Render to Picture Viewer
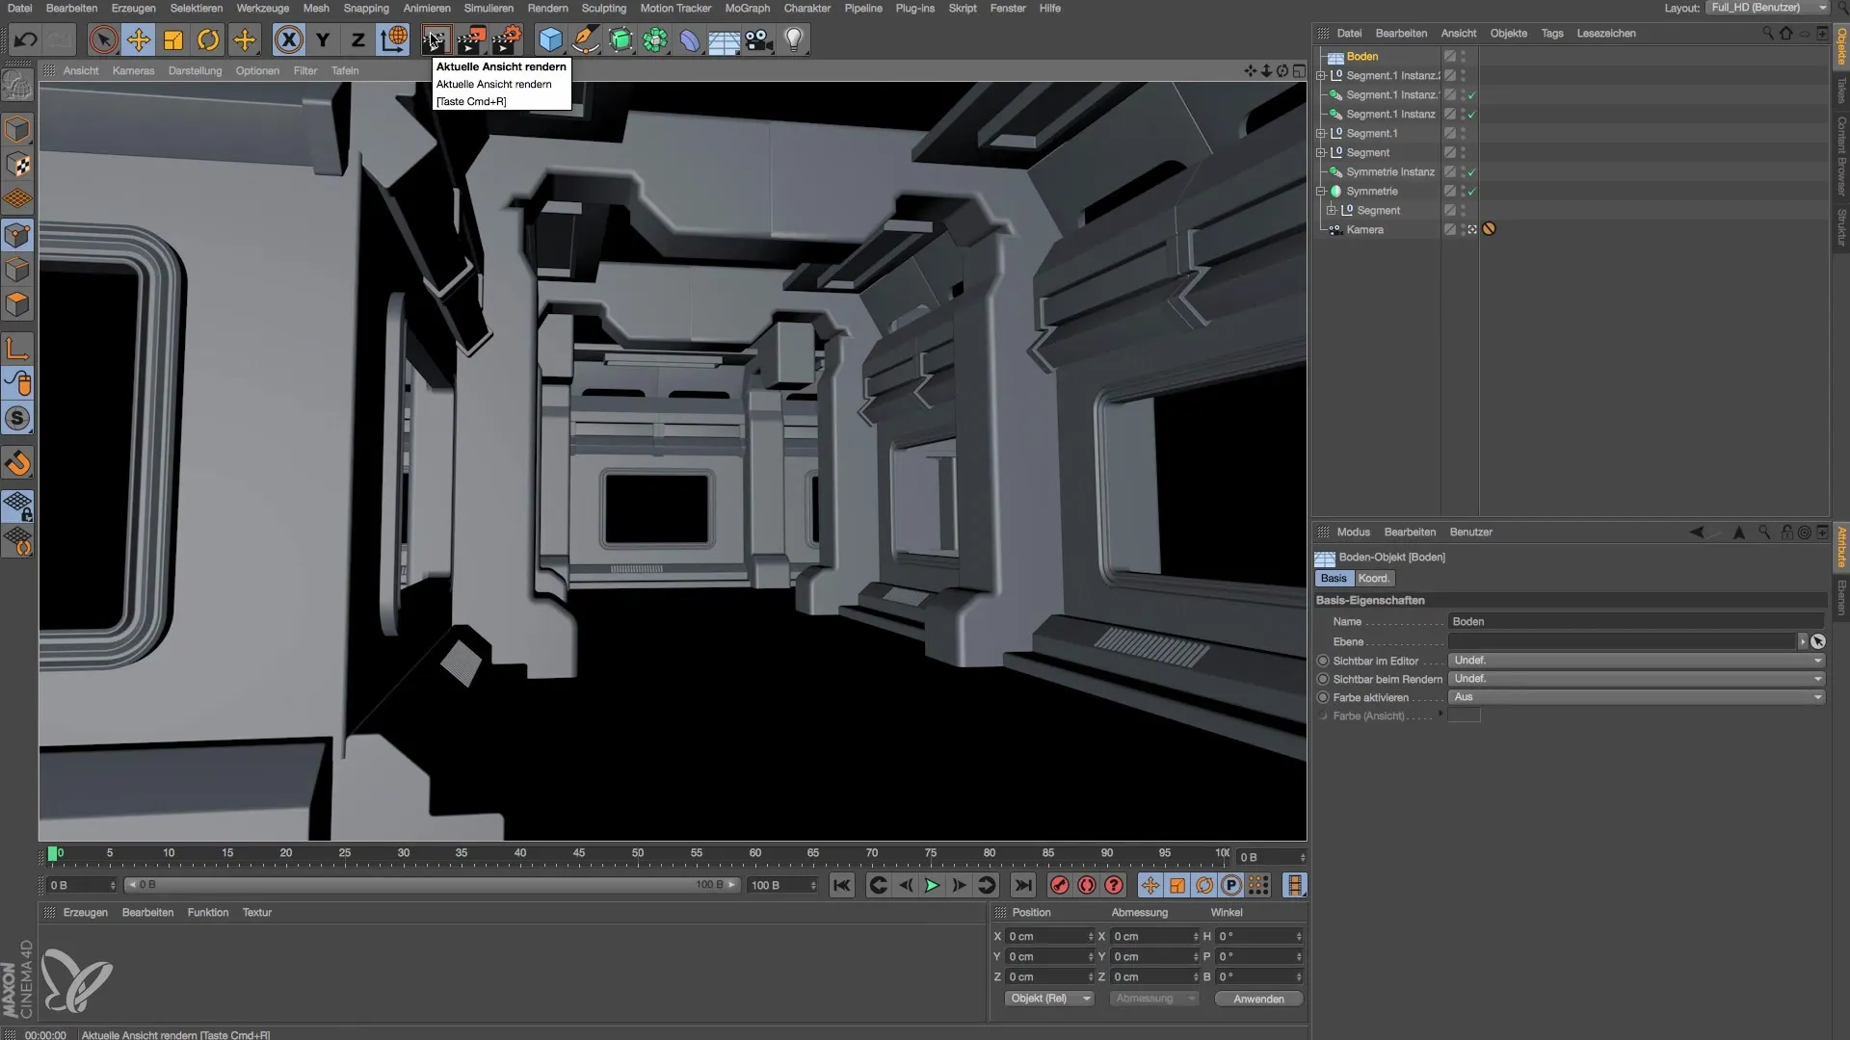The width and height of the screenshot is (1850, 1040). click(471, 40)
